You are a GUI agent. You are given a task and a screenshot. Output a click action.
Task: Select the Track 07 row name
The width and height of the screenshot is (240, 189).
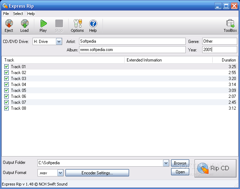click(19, 102)
